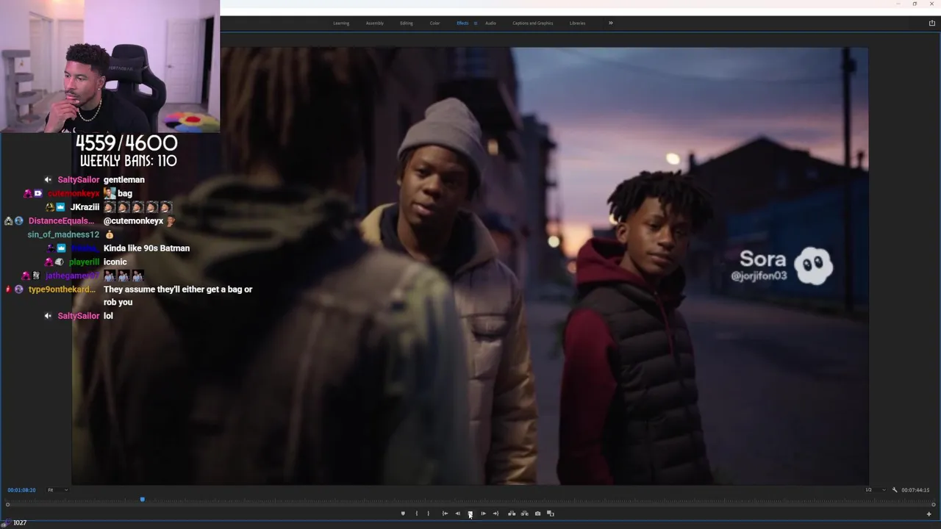
Task: Click the type9onthekard chat username
Action: [62, 289]
